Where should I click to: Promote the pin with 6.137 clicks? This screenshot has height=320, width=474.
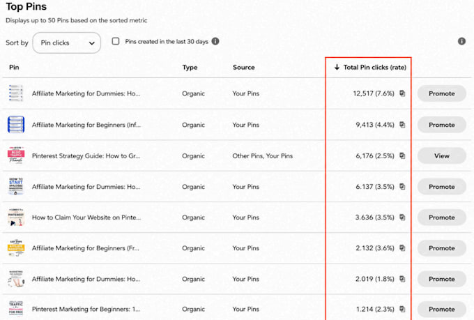pos(442,187)
